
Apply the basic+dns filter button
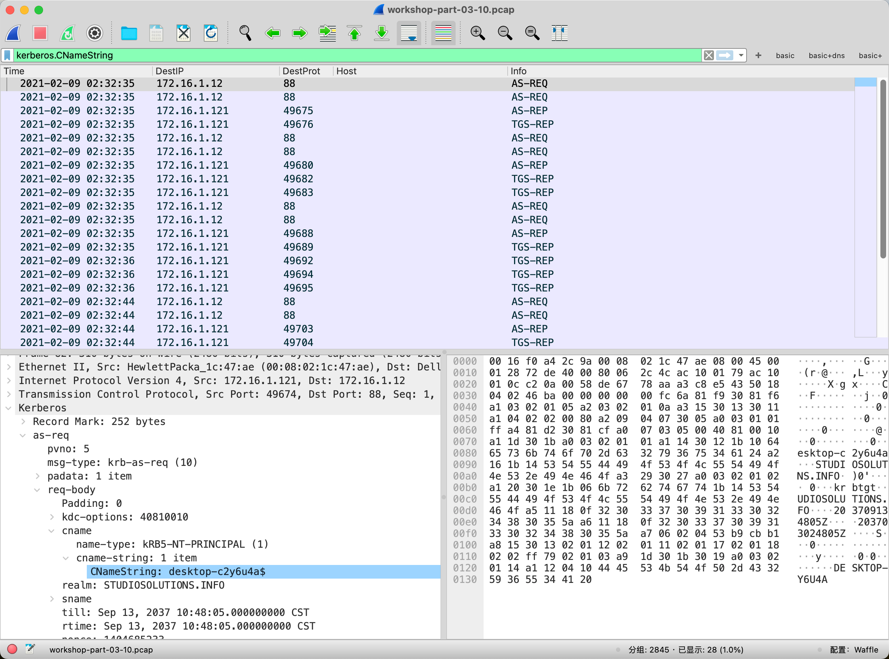827,56
